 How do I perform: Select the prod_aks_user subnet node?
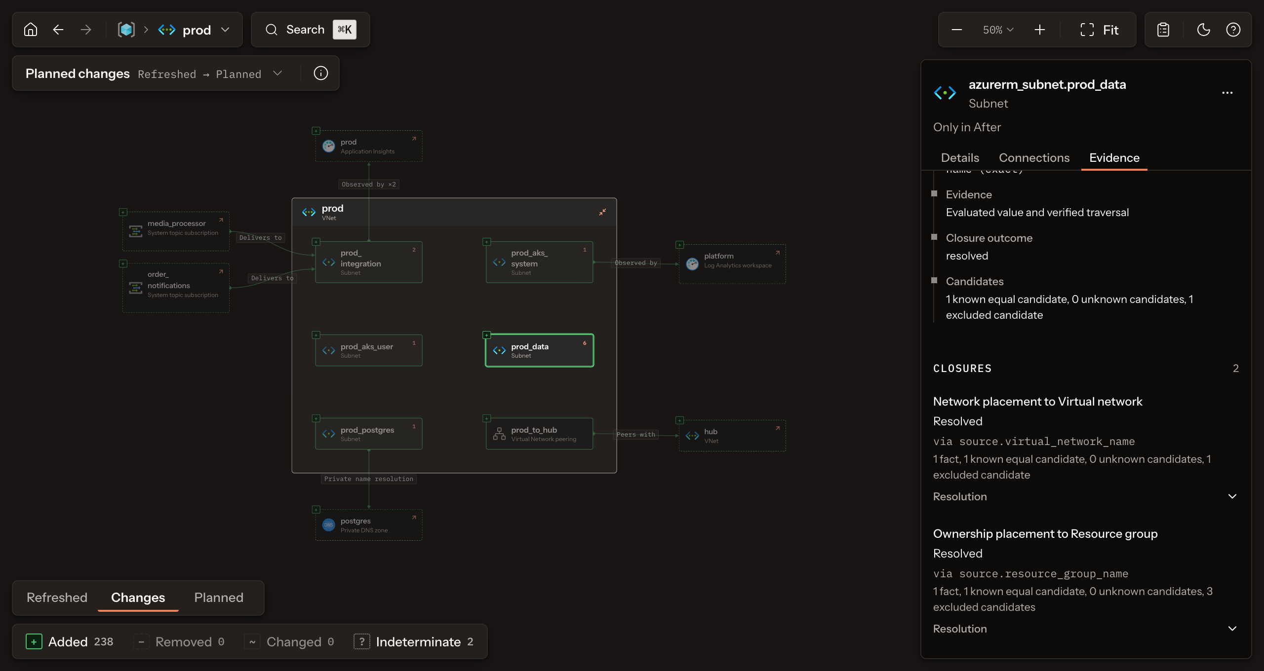click(x=369, y=350)
